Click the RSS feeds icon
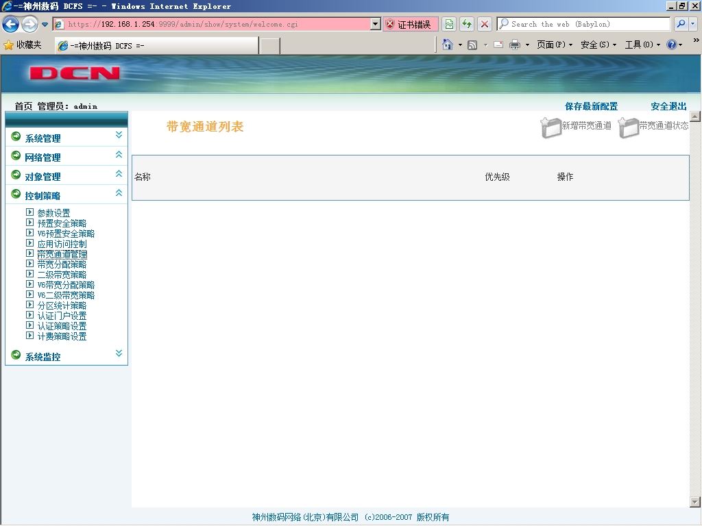The image size is (702, 526). [472, 45]
